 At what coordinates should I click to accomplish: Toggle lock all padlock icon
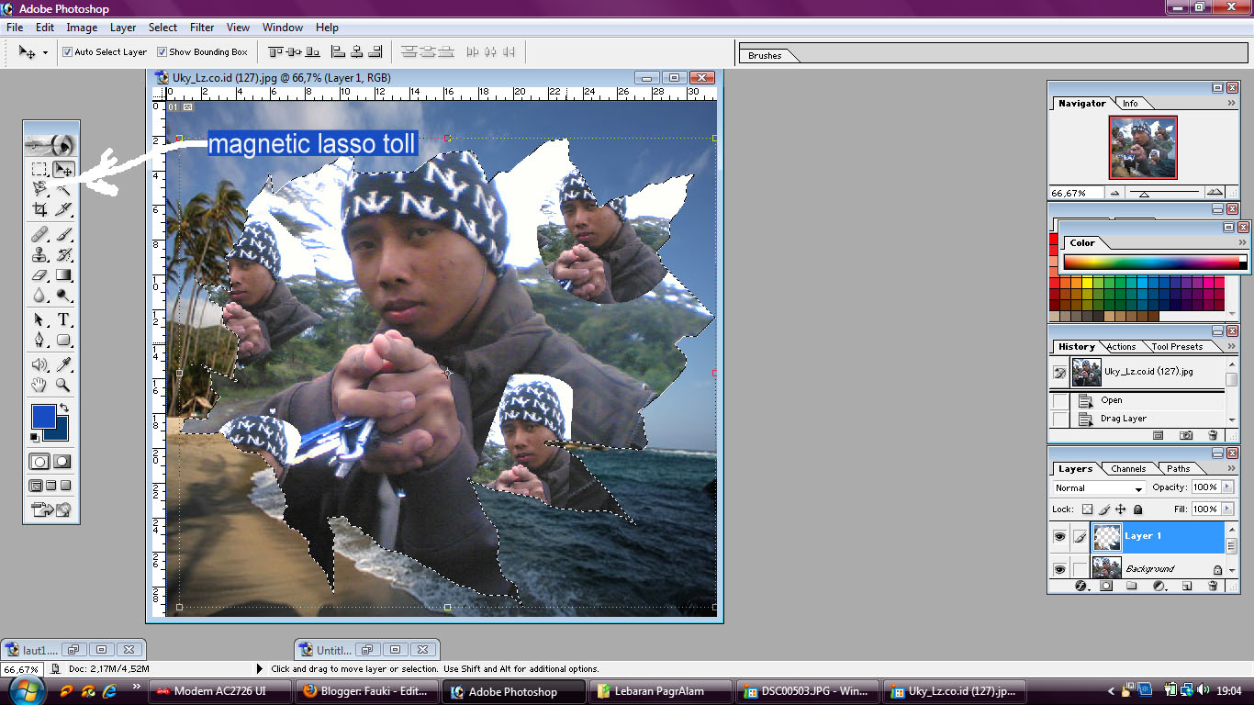tap(1138, 509)
